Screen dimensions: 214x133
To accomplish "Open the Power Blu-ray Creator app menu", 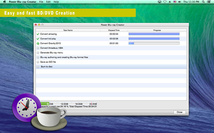I will (22, 2).
